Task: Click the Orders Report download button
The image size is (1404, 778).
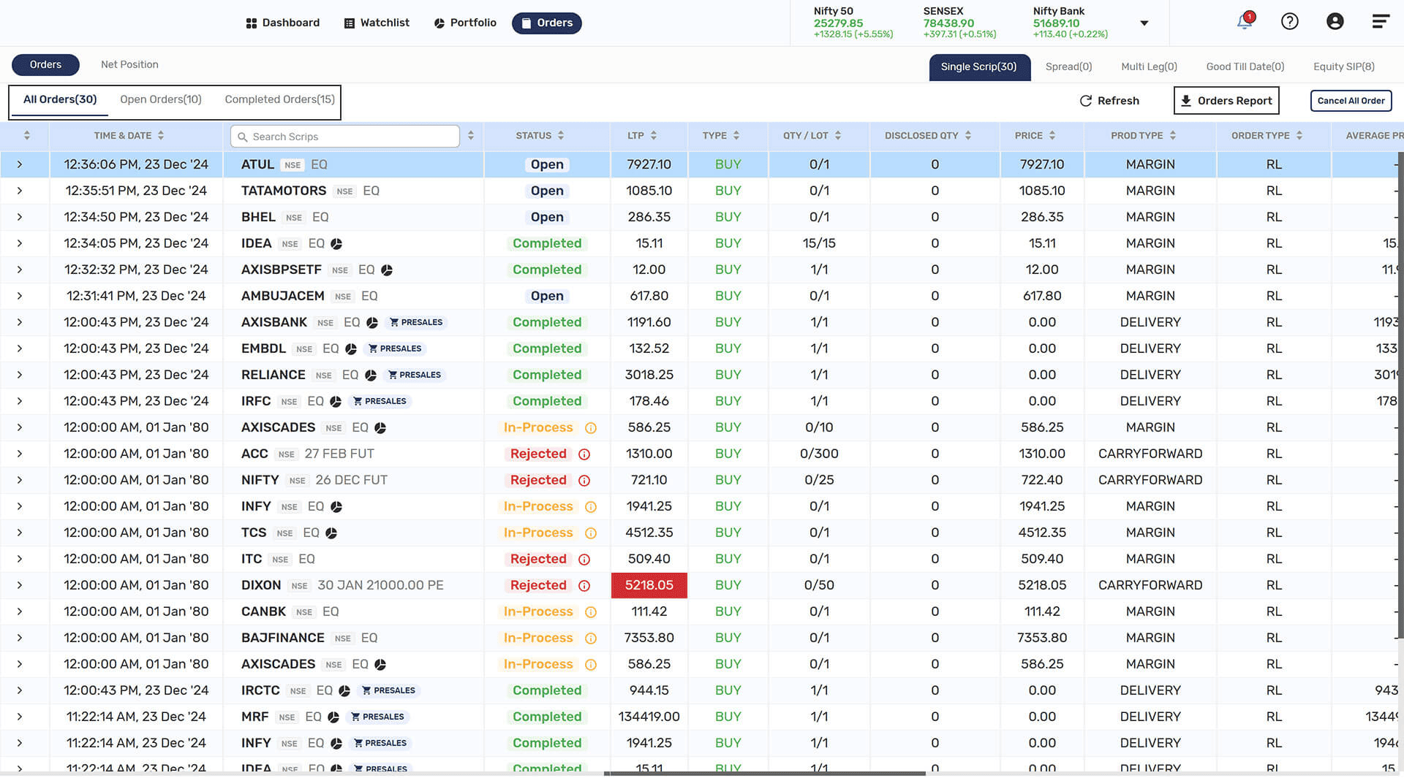Action: (1226, 101)
